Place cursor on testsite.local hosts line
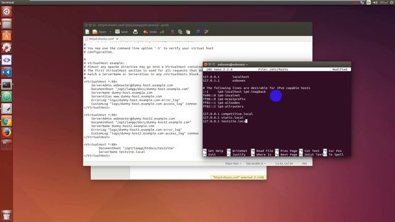This screenshot has width=395, height=222. (225, 121)
